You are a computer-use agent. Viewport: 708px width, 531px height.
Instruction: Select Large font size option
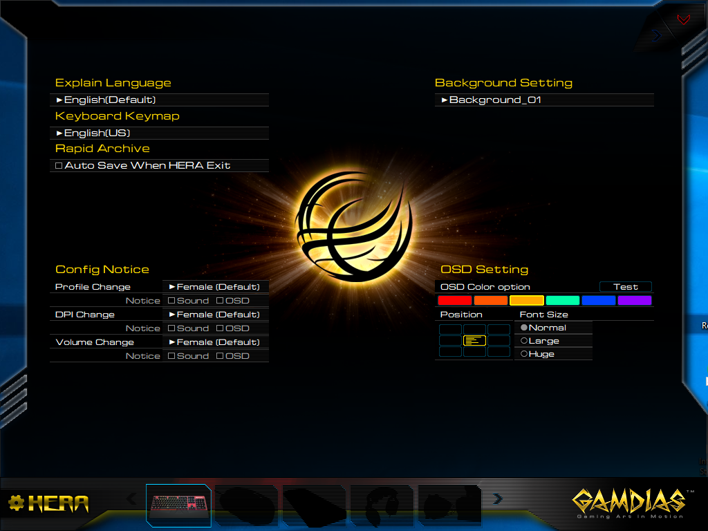[x=524, y=341]
